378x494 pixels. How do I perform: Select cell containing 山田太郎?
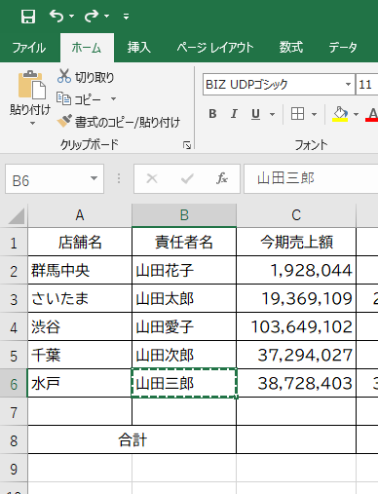(x=184, y=298)
